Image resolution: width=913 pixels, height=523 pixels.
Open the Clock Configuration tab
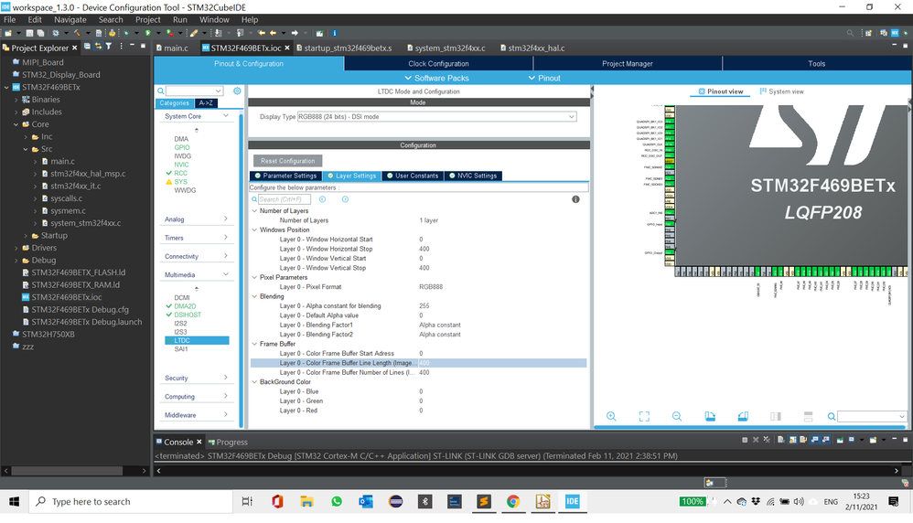(438, 63)
